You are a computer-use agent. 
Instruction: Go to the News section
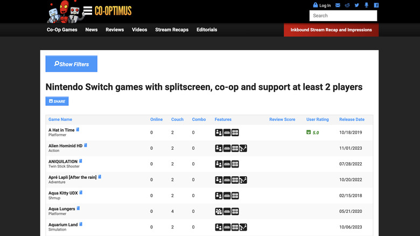(x=92, y=30)
